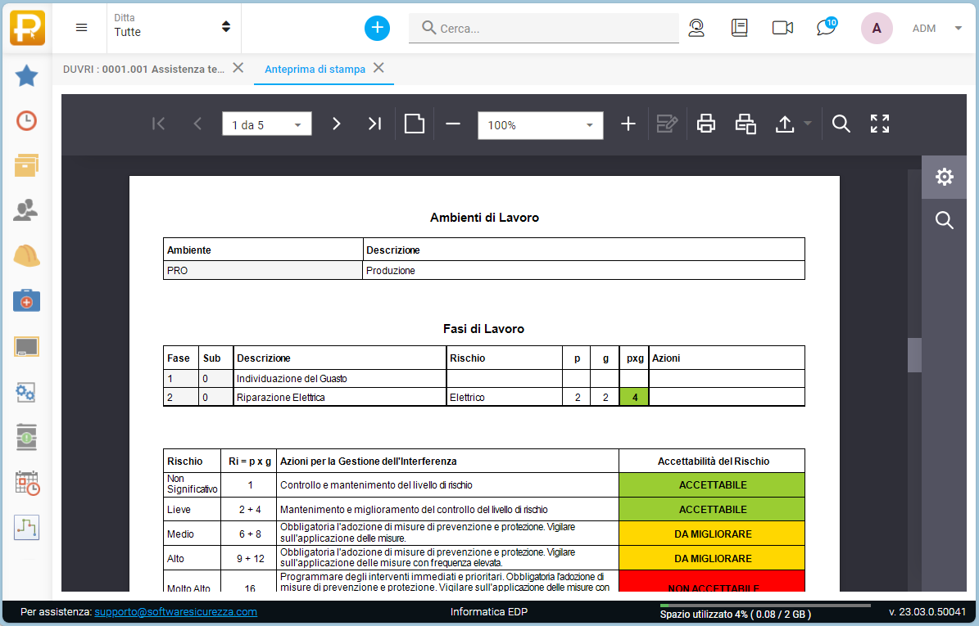Viewport: 979px width, 626px height.
Task: Click the magnifier search icon in toolbar
Action: (841, 124)
